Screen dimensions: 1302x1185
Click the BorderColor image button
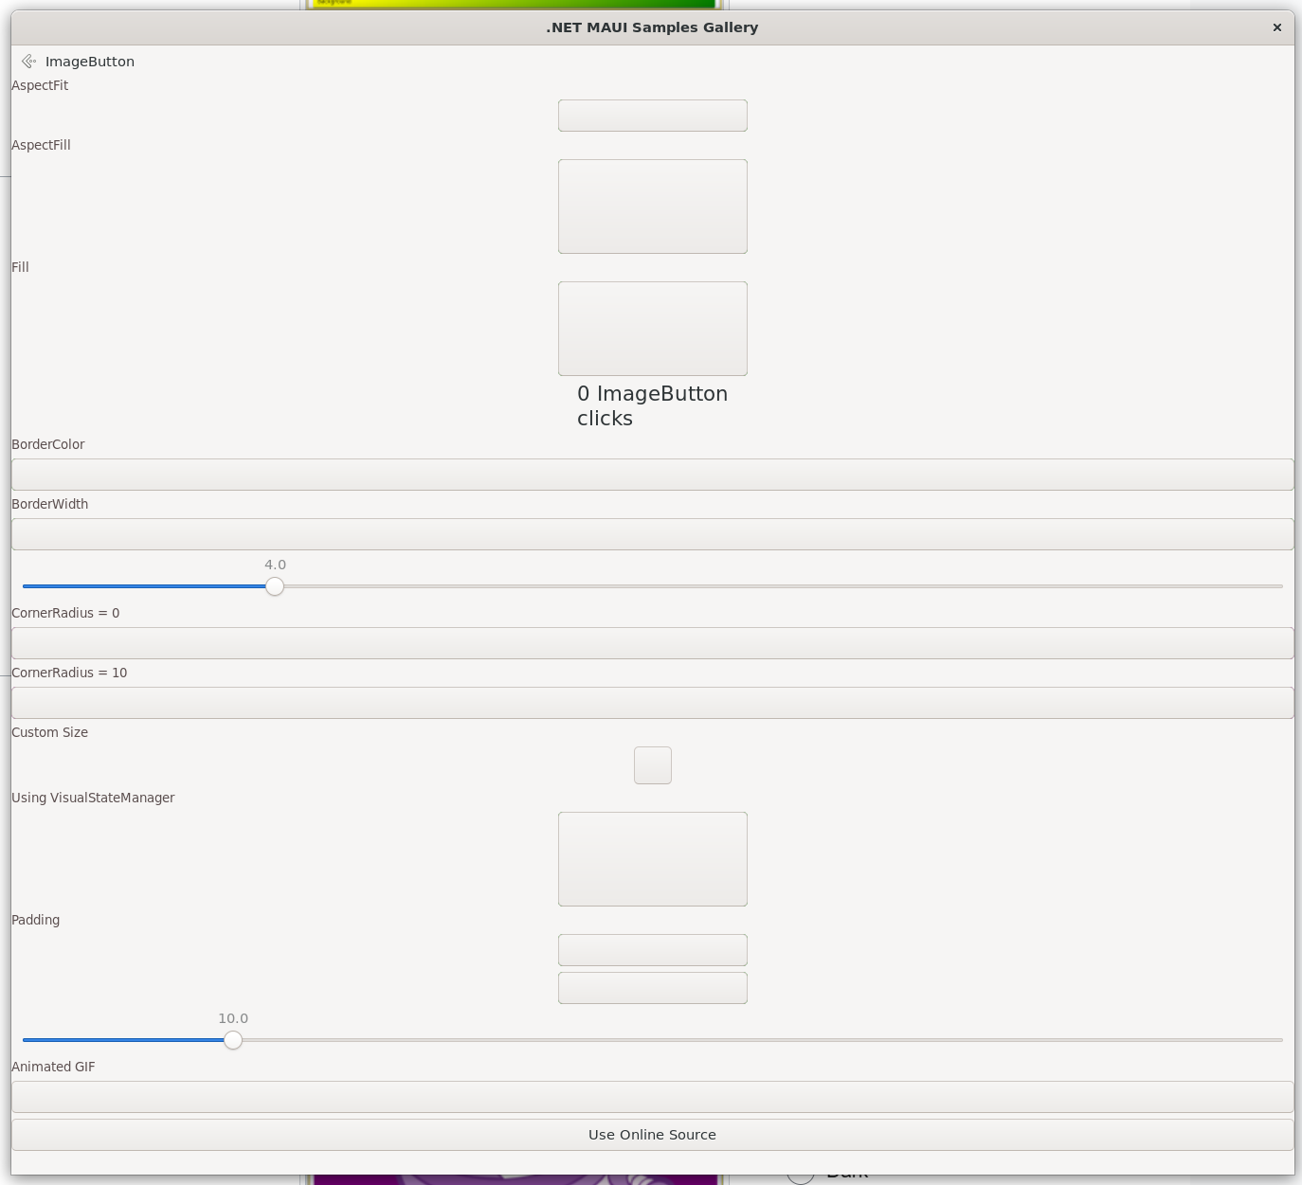pos(652,475)
